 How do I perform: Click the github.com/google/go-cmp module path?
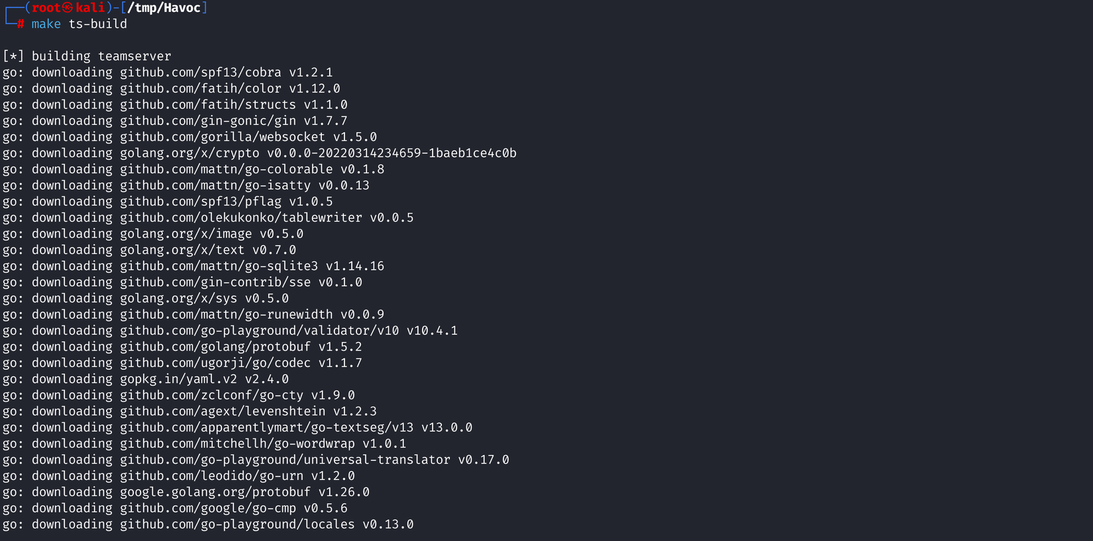tap(207, 509)
